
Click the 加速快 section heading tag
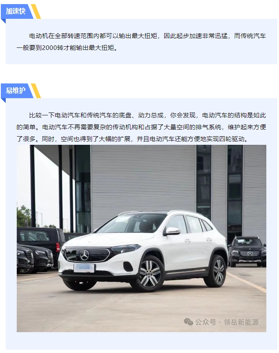[16, 11]
